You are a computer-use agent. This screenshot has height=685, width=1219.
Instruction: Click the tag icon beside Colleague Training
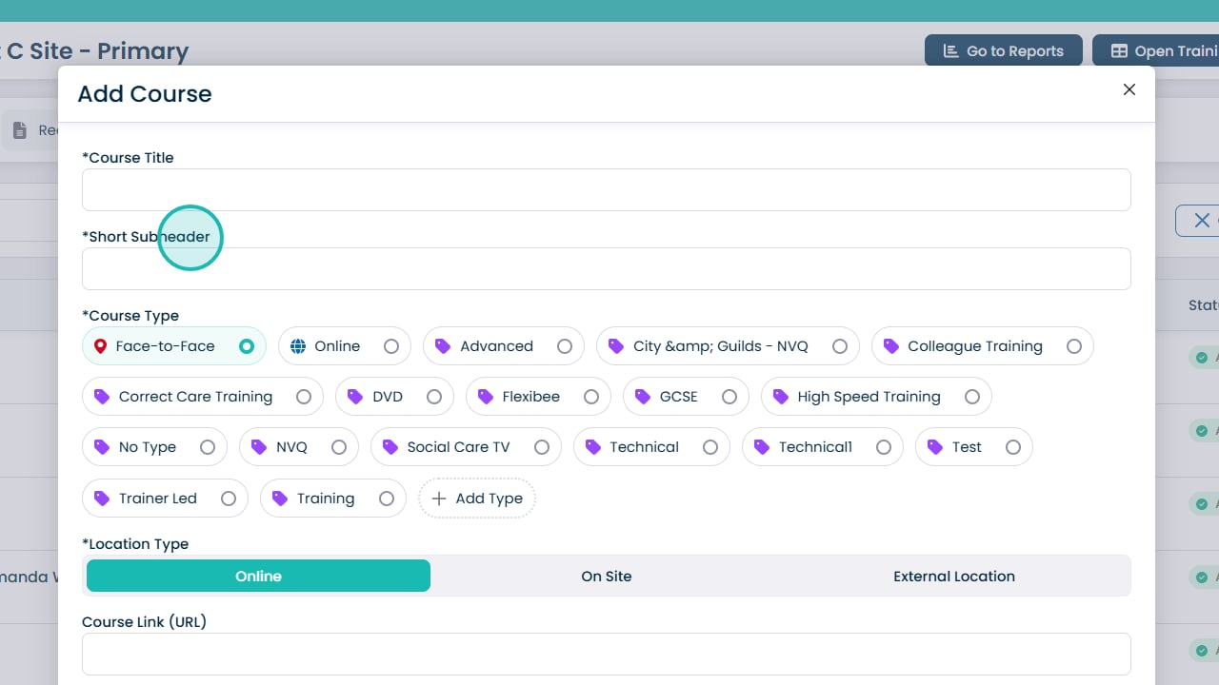(890, 346)
